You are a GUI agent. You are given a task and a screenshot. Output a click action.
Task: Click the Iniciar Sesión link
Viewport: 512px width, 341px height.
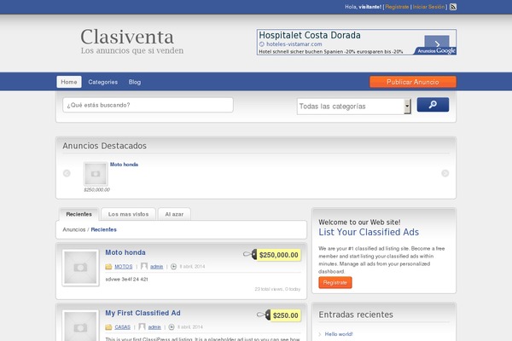click(428, 7)
